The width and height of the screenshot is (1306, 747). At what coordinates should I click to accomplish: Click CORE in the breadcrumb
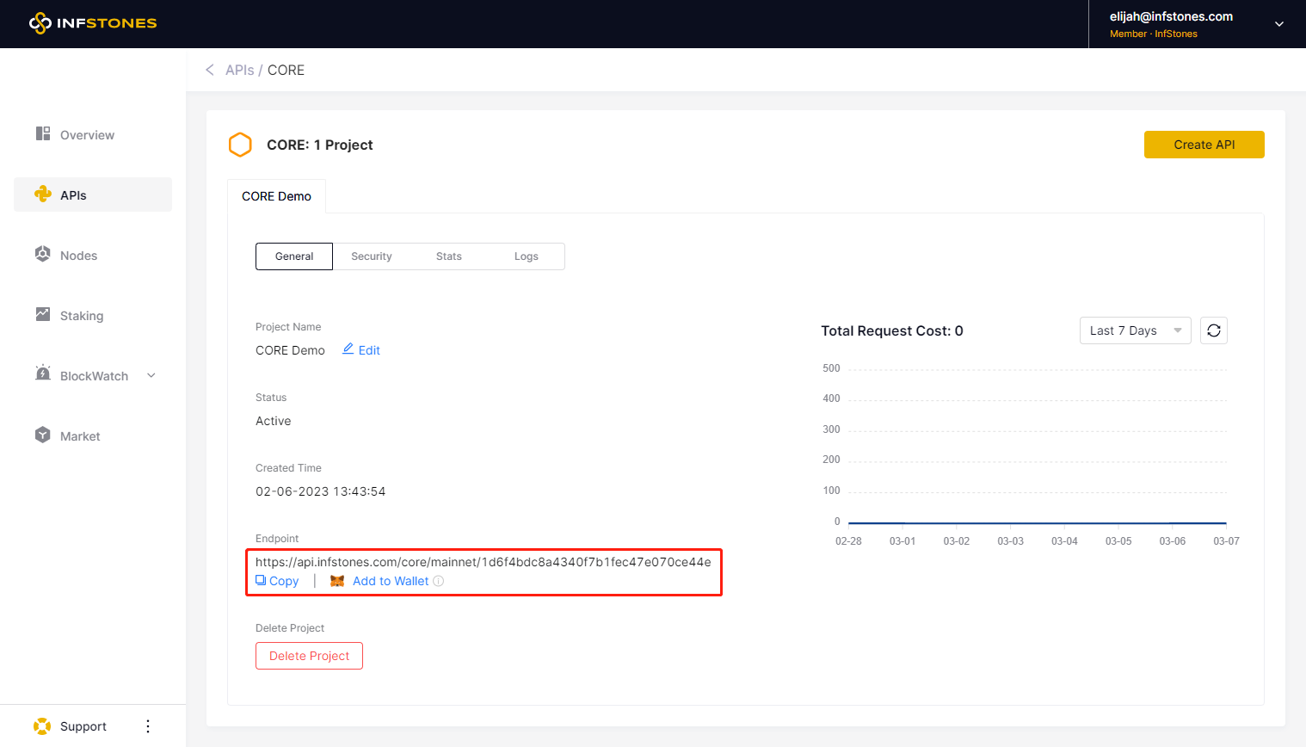pos(286,70)
